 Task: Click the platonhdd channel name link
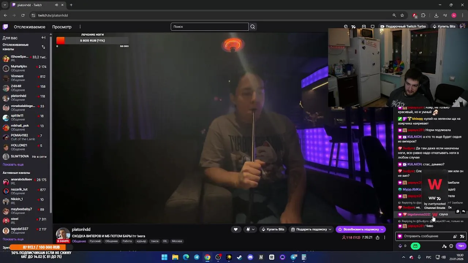click(x=81, y=229)
